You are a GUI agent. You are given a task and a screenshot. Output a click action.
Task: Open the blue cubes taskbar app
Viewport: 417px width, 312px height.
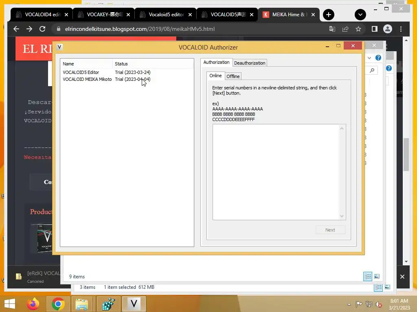click(109, 304)
